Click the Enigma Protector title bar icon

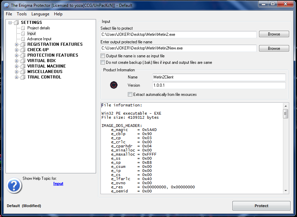coord(6,5)
